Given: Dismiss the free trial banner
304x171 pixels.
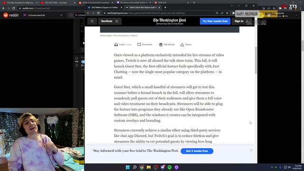Looking at the screenshot, I should [x=251, y=150].
